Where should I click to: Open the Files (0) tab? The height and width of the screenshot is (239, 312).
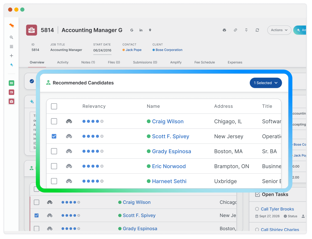[114, 62]
